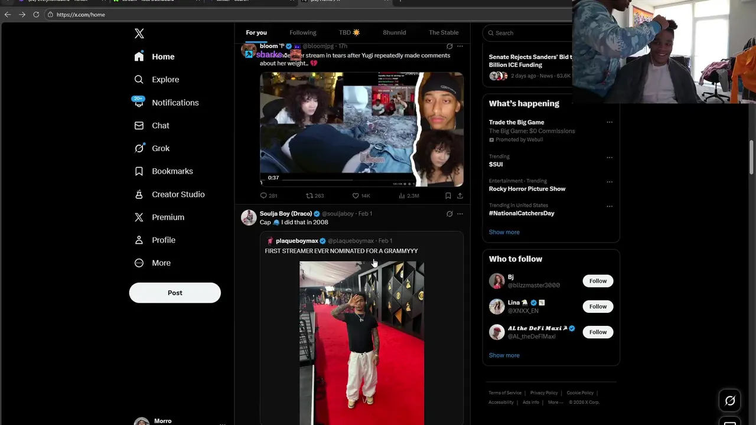Image resolution: width=756 pixels, height=425 pixels.
Task: Open the Grok icon on bloom's post
Action: [x=449, y=46]
